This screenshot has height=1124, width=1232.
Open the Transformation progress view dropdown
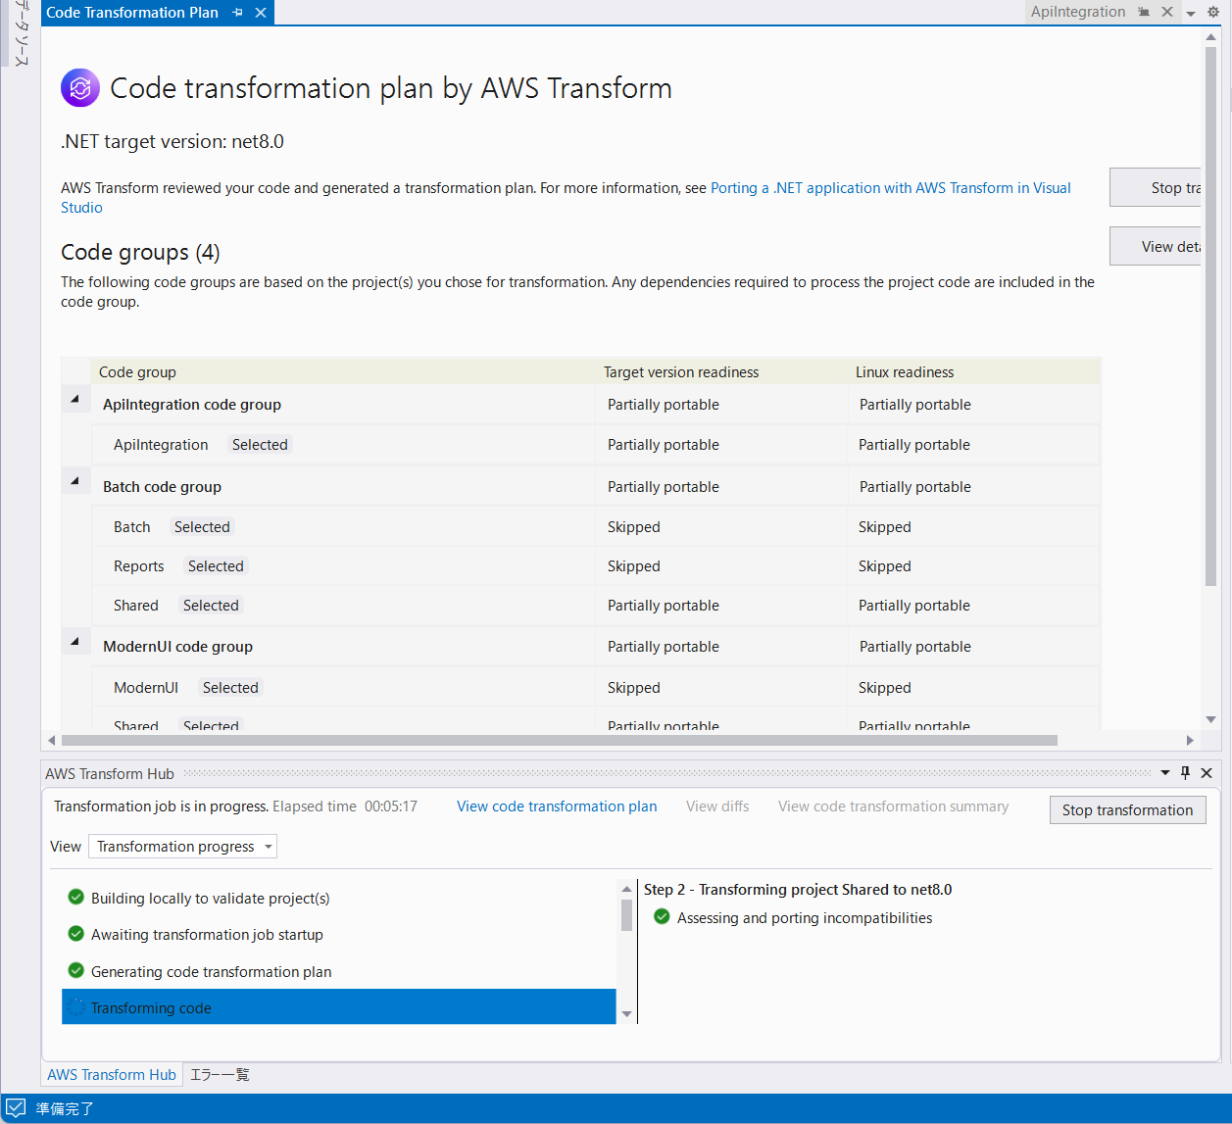[182, 847]
